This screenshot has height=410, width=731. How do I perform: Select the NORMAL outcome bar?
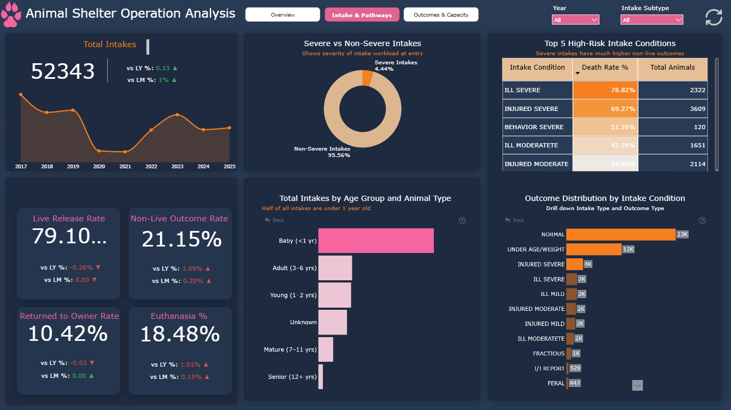tap(621, 234)
